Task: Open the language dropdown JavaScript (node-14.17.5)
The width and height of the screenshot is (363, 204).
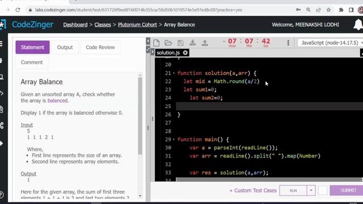Action: pyautogui.click(x=330, y=43)
